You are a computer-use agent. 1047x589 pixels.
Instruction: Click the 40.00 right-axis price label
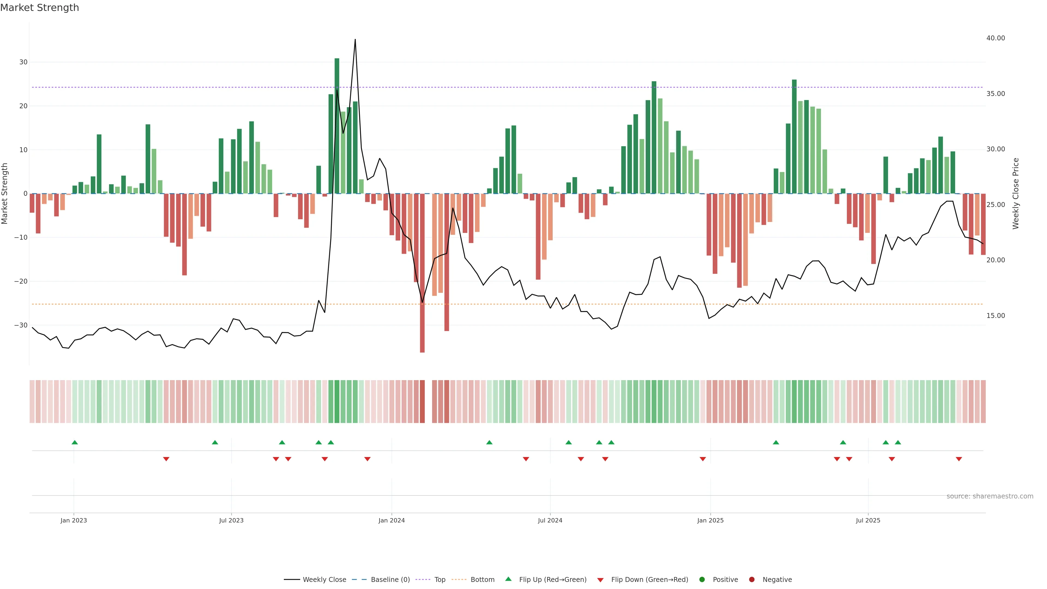(995, 38)
